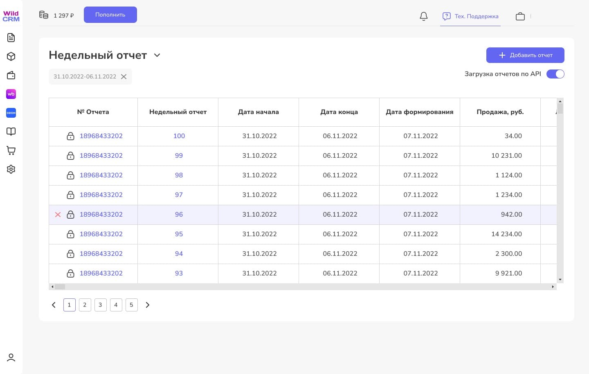Go to previous page arrow in pagination
Screen dimensions: 589x374
(54, 305)
